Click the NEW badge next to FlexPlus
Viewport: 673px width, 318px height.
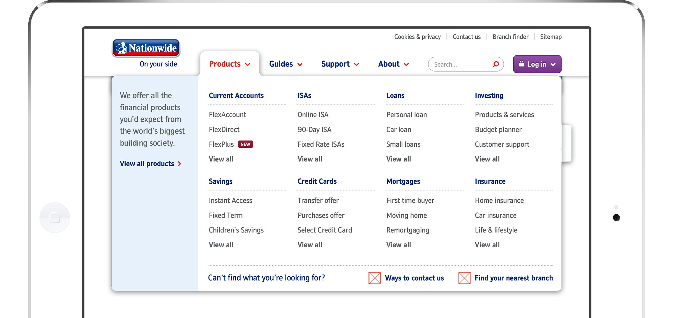tap(245, 144)
